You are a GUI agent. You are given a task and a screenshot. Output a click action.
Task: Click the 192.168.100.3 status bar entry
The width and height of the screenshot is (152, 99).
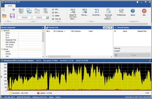pyautogui.click(x=10, y=97)
